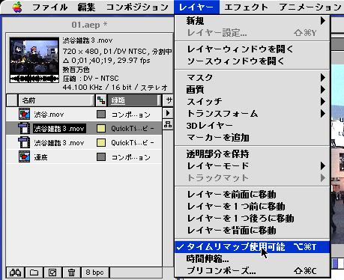Open the Apple menu
Image resolution: width=344 pixels, height=280 pixels.
coord(17,7)
